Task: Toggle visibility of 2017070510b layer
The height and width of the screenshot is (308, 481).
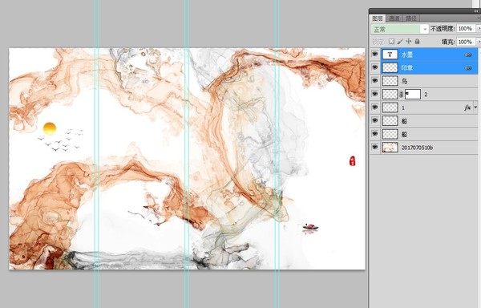Action: click(x=375, y=148)
